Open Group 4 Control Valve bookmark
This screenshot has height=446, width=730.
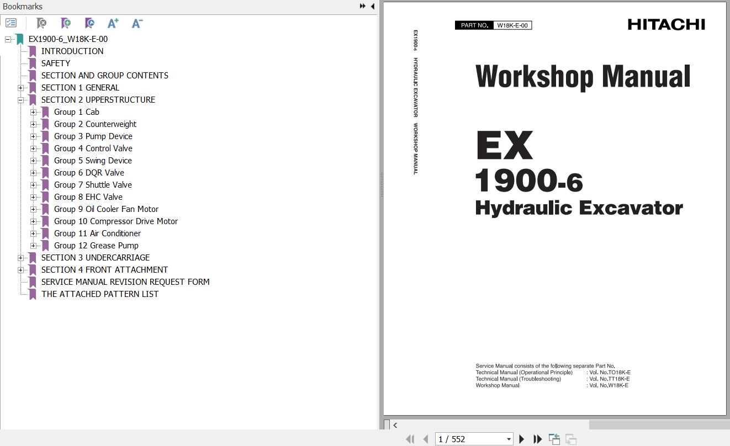93,148
